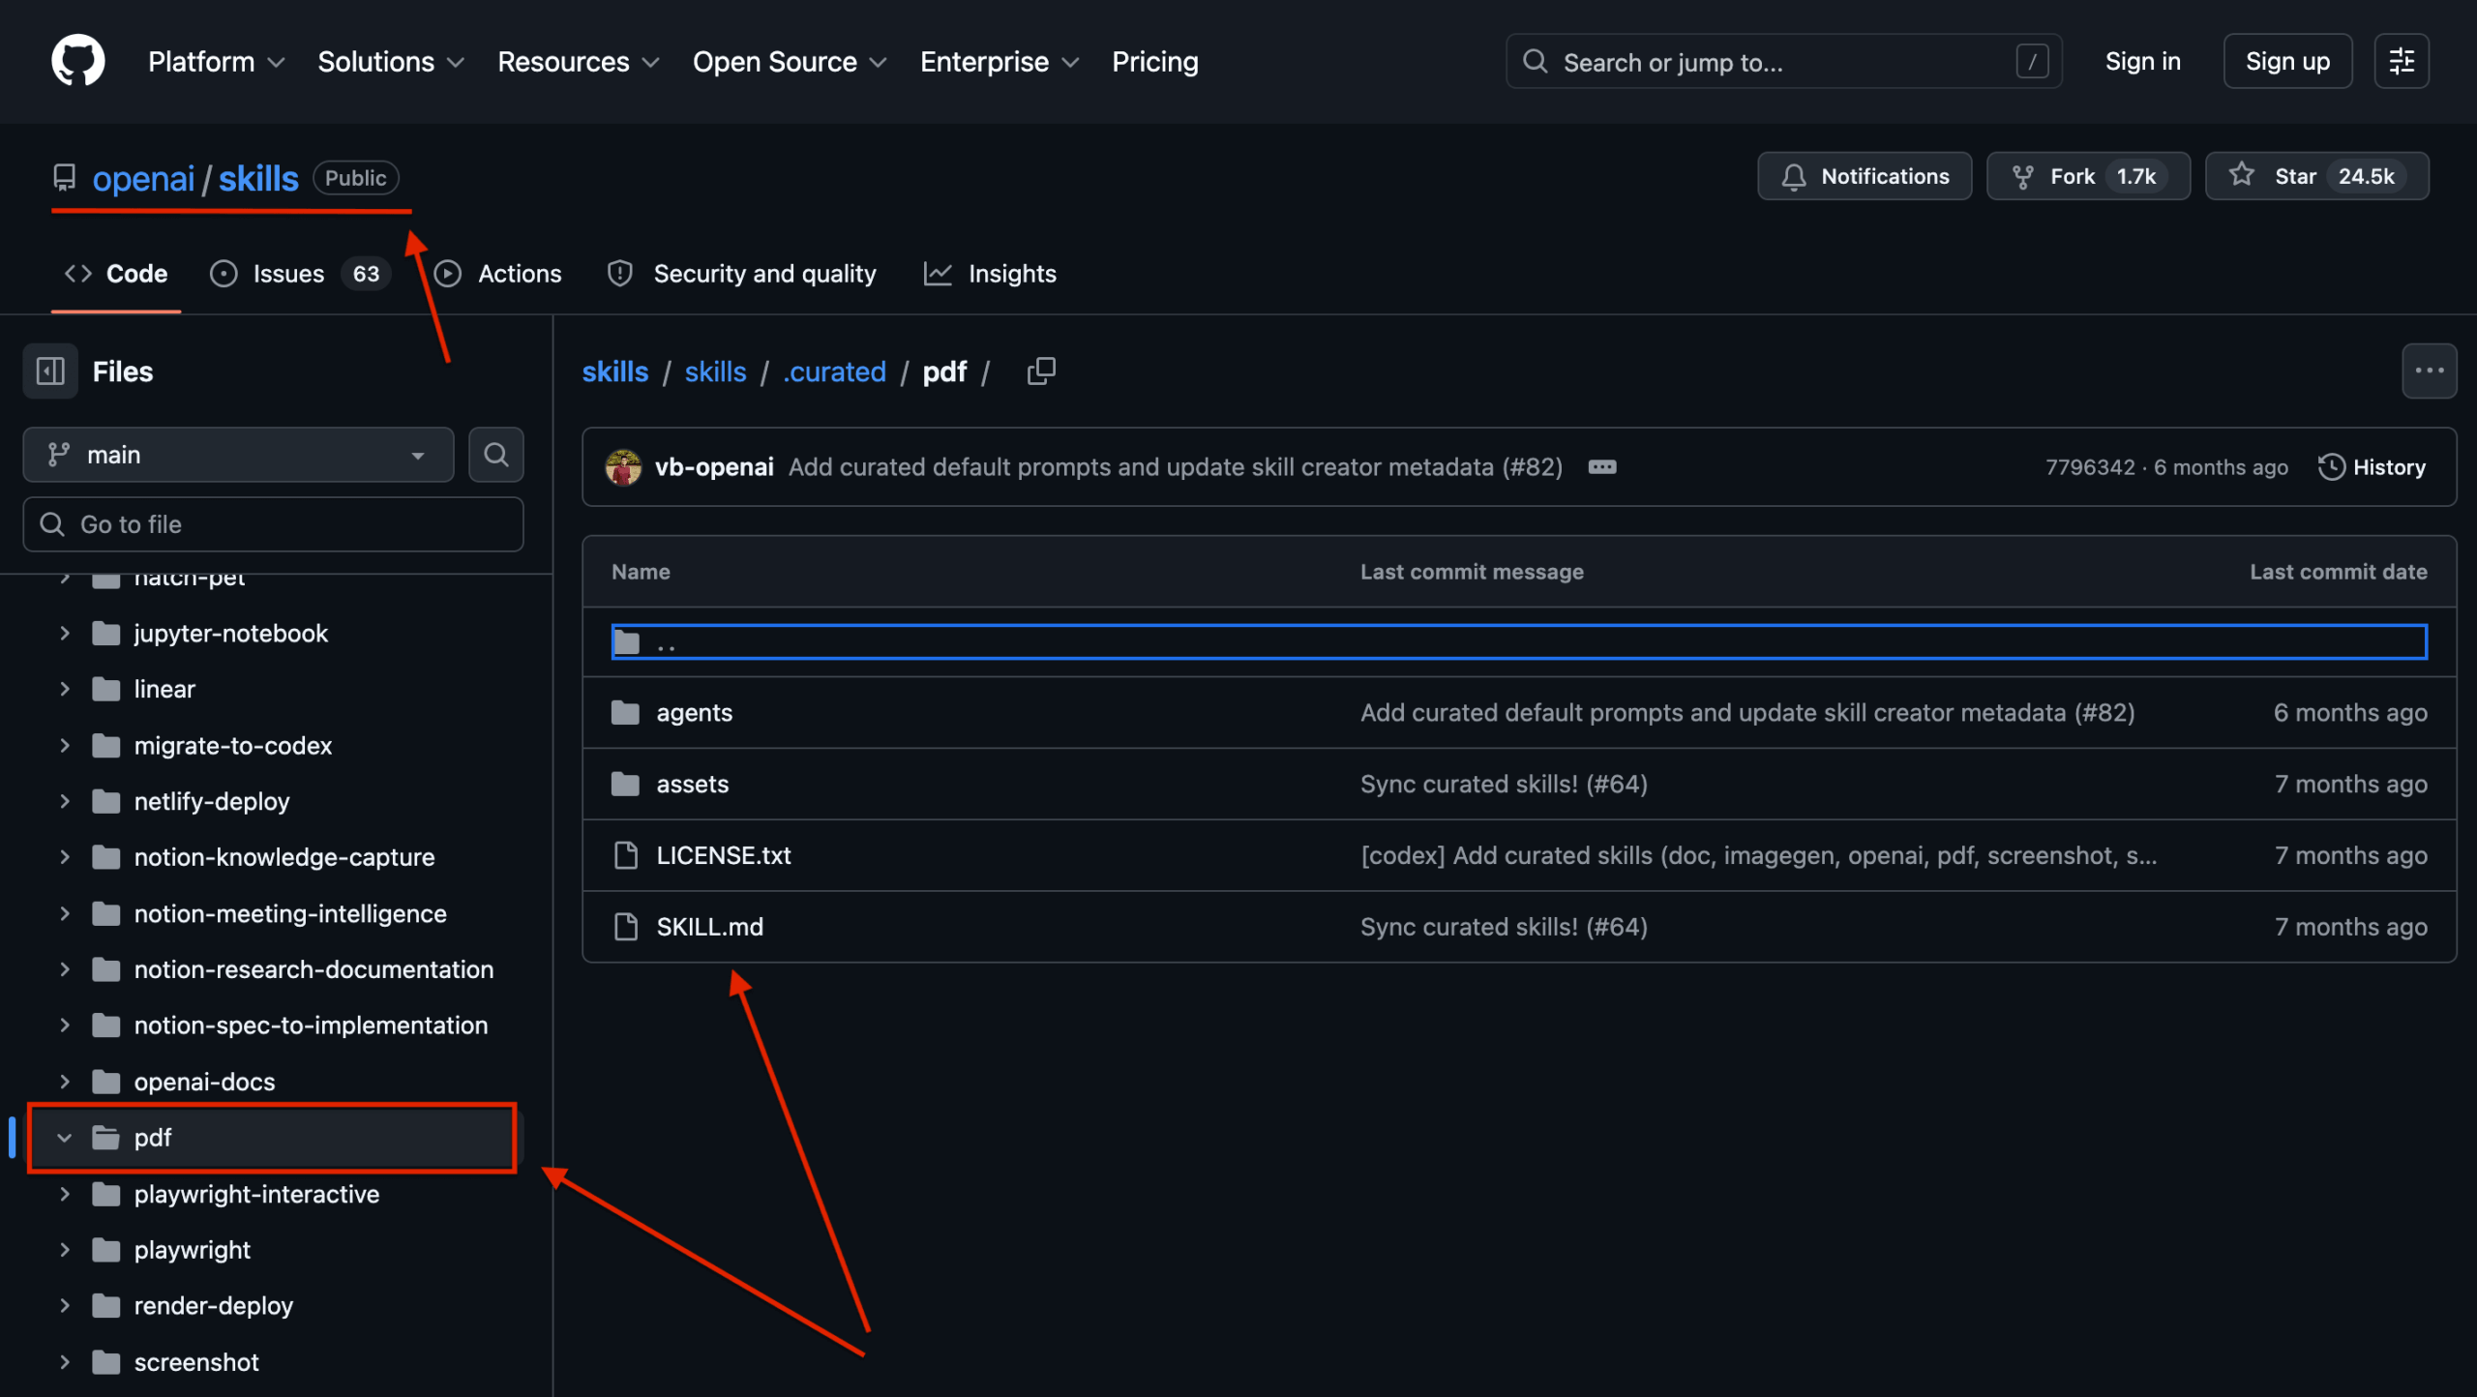2477x1397 pixels.
Task: Open the Platform menu
Action: pyautogui.click(x=216, y=62)
